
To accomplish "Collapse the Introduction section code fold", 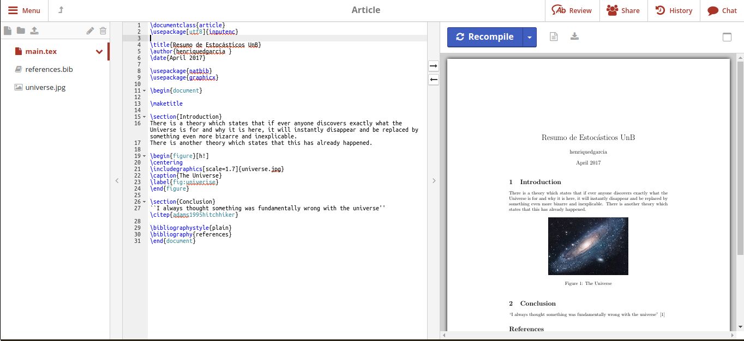I will [x=144, y=116].
